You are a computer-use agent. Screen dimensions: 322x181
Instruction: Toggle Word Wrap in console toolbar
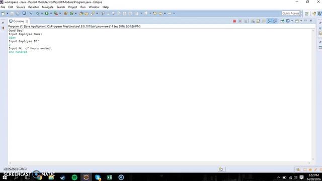264,21
